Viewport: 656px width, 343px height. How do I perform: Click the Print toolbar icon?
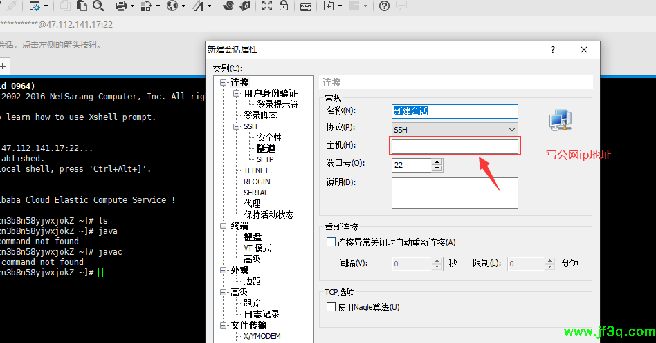(x=120, y=6)
